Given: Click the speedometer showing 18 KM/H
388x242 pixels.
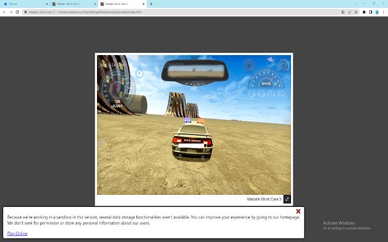Looking at the screenshot, I should (x=117, y=87).
